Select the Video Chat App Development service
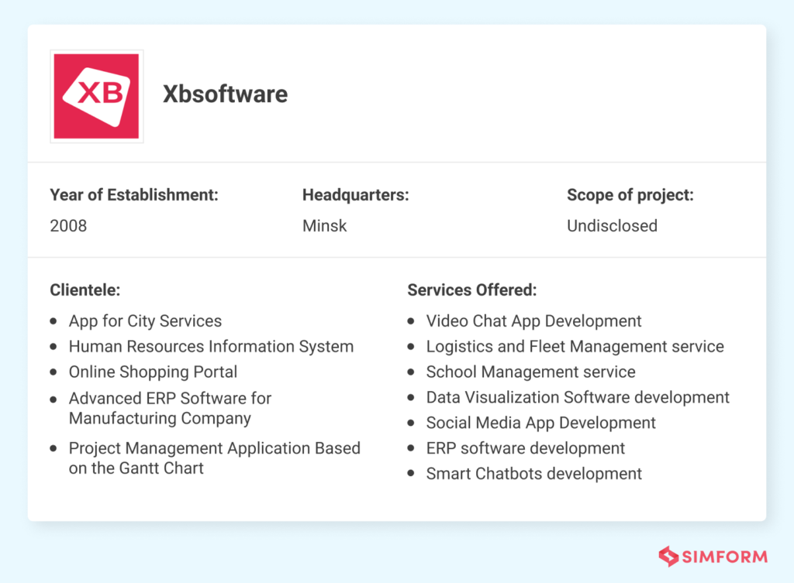The image size is (794, 583). pos(533,321)
